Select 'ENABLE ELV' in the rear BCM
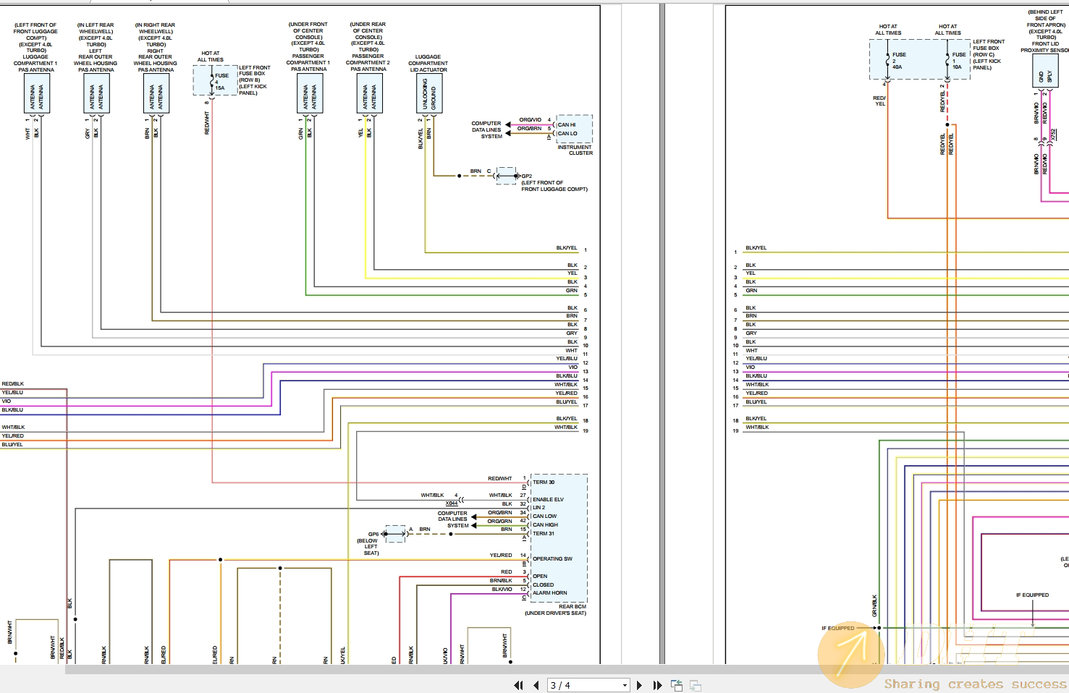1069x693 pixels. coord(548,499)
